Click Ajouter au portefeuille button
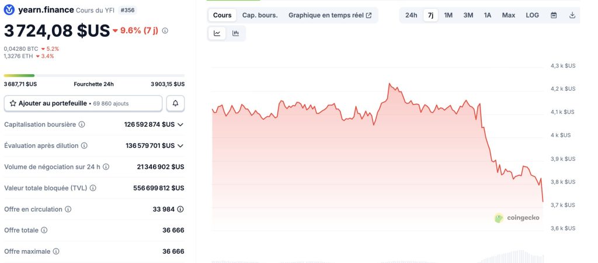Screen dimensions: 598x263 [83, 103]
